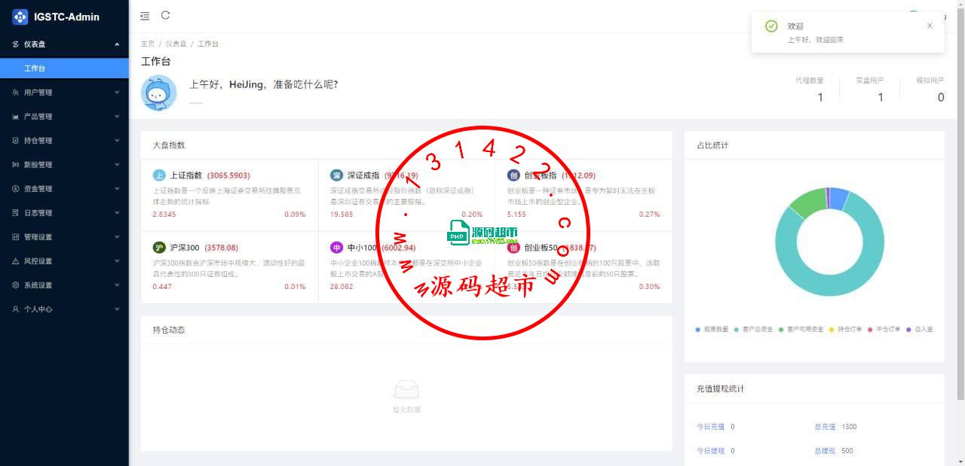Expand the 持仓管理 chevron
965x466 pixels.
tap(117, 141)
